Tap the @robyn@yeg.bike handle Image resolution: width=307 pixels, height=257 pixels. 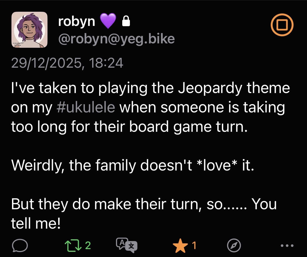click(x=116, y=39)
